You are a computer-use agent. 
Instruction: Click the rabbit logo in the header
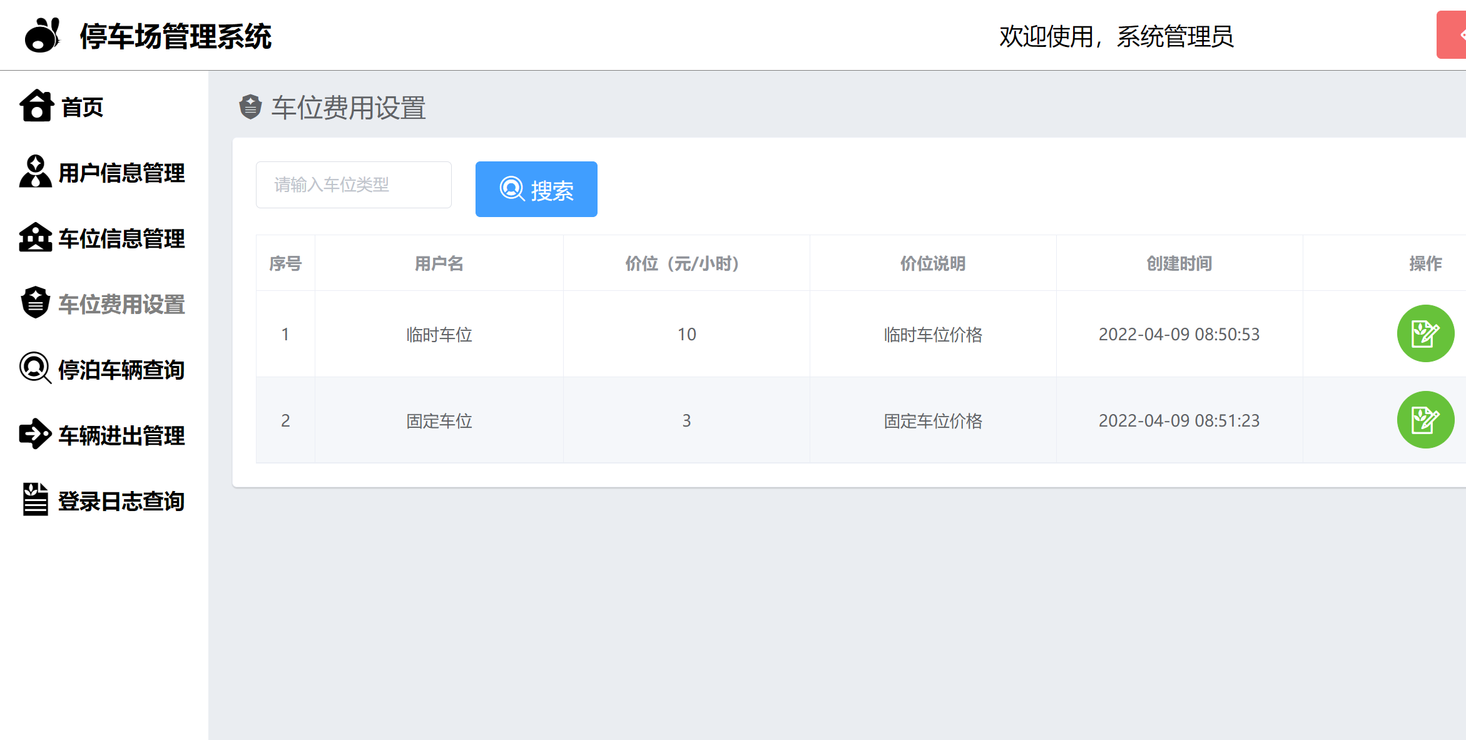(x=42, y=36)
